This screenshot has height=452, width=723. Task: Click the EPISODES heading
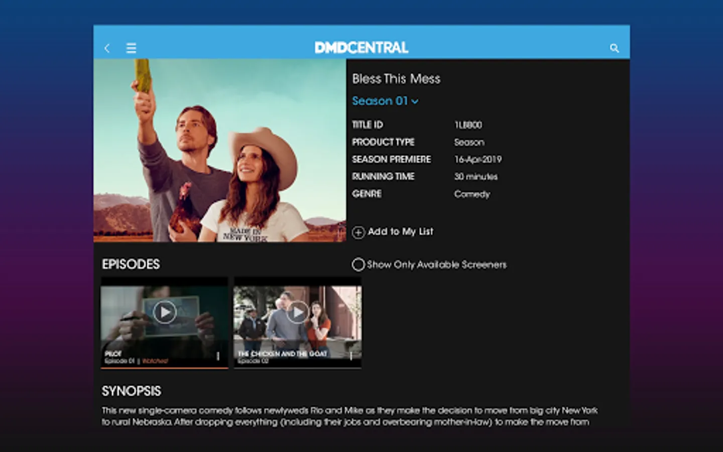pyautogui.click(x=131, y=264)
